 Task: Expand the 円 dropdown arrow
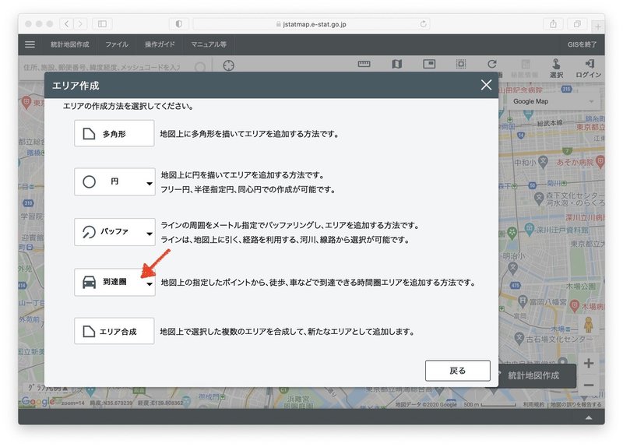click(x=150, y=183)
